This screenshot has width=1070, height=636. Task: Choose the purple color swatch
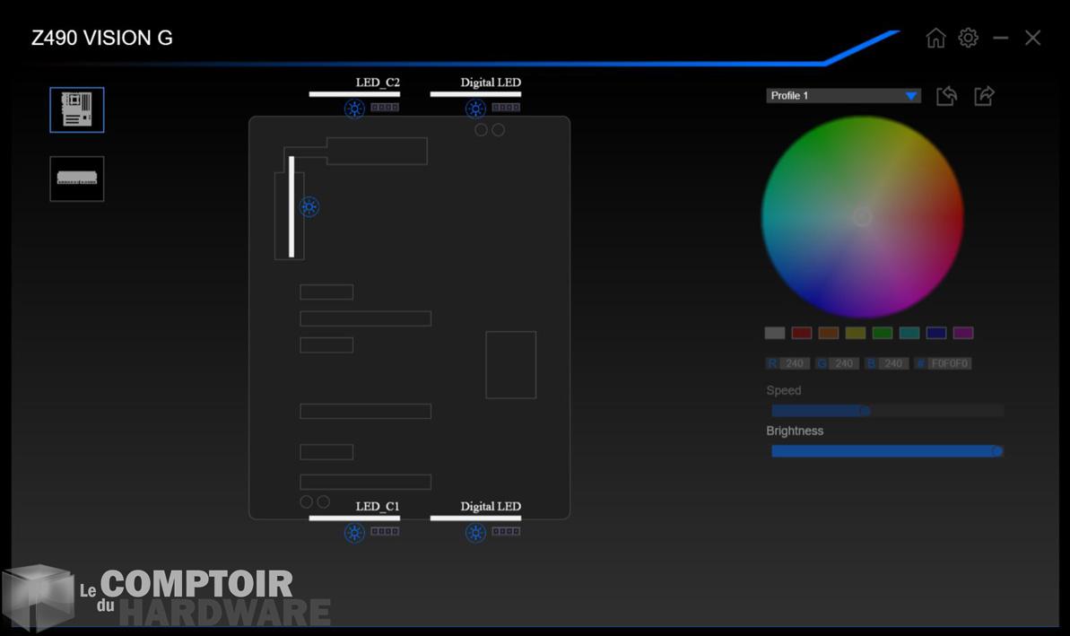pyautogui.click(x=963, y=333)
